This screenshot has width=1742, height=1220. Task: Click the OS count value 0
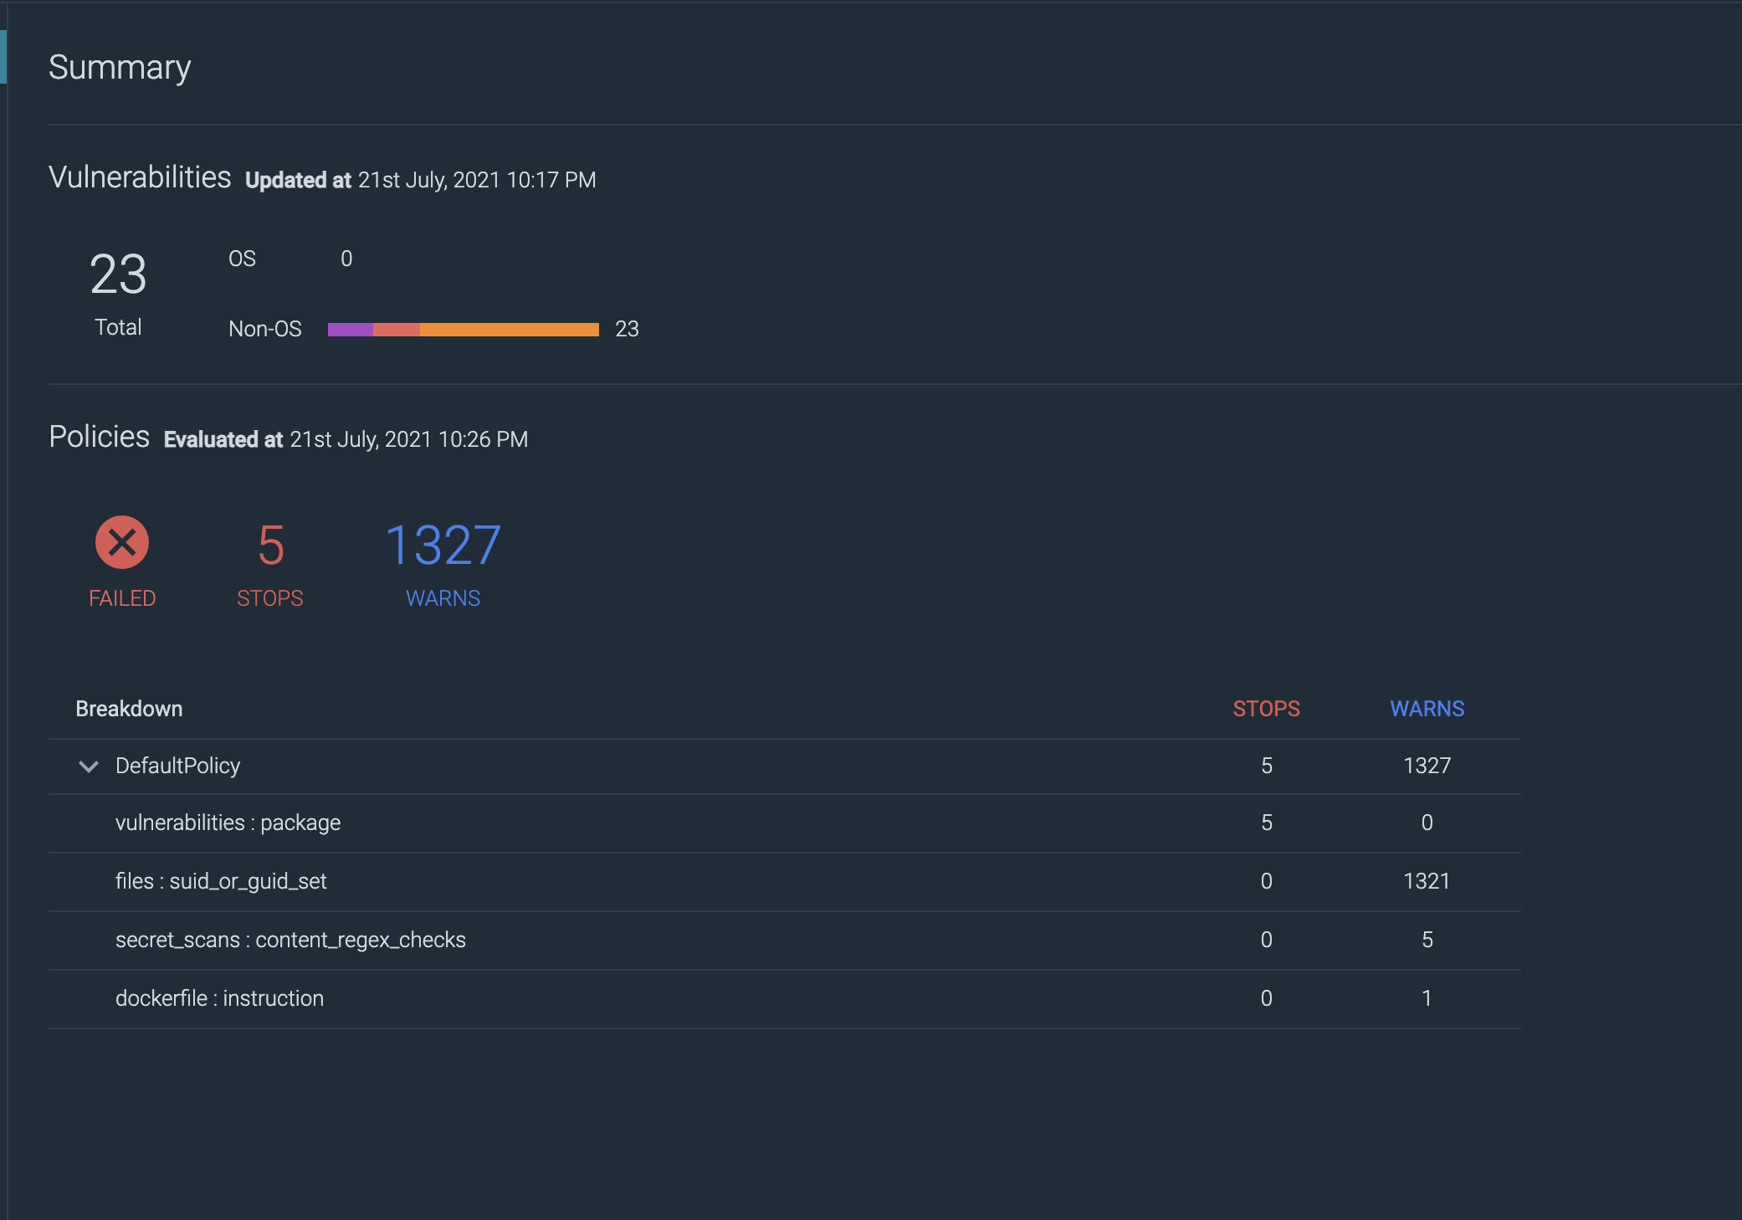pyautogui.click(x=346, y=259)
